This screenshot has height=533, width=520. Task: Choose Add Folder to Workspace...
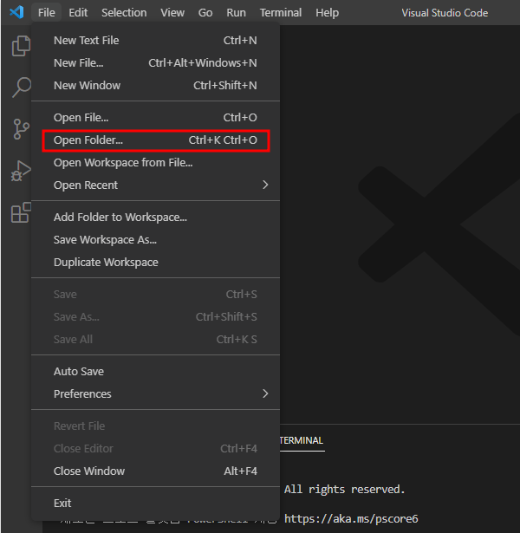click(x=156, y=217)
